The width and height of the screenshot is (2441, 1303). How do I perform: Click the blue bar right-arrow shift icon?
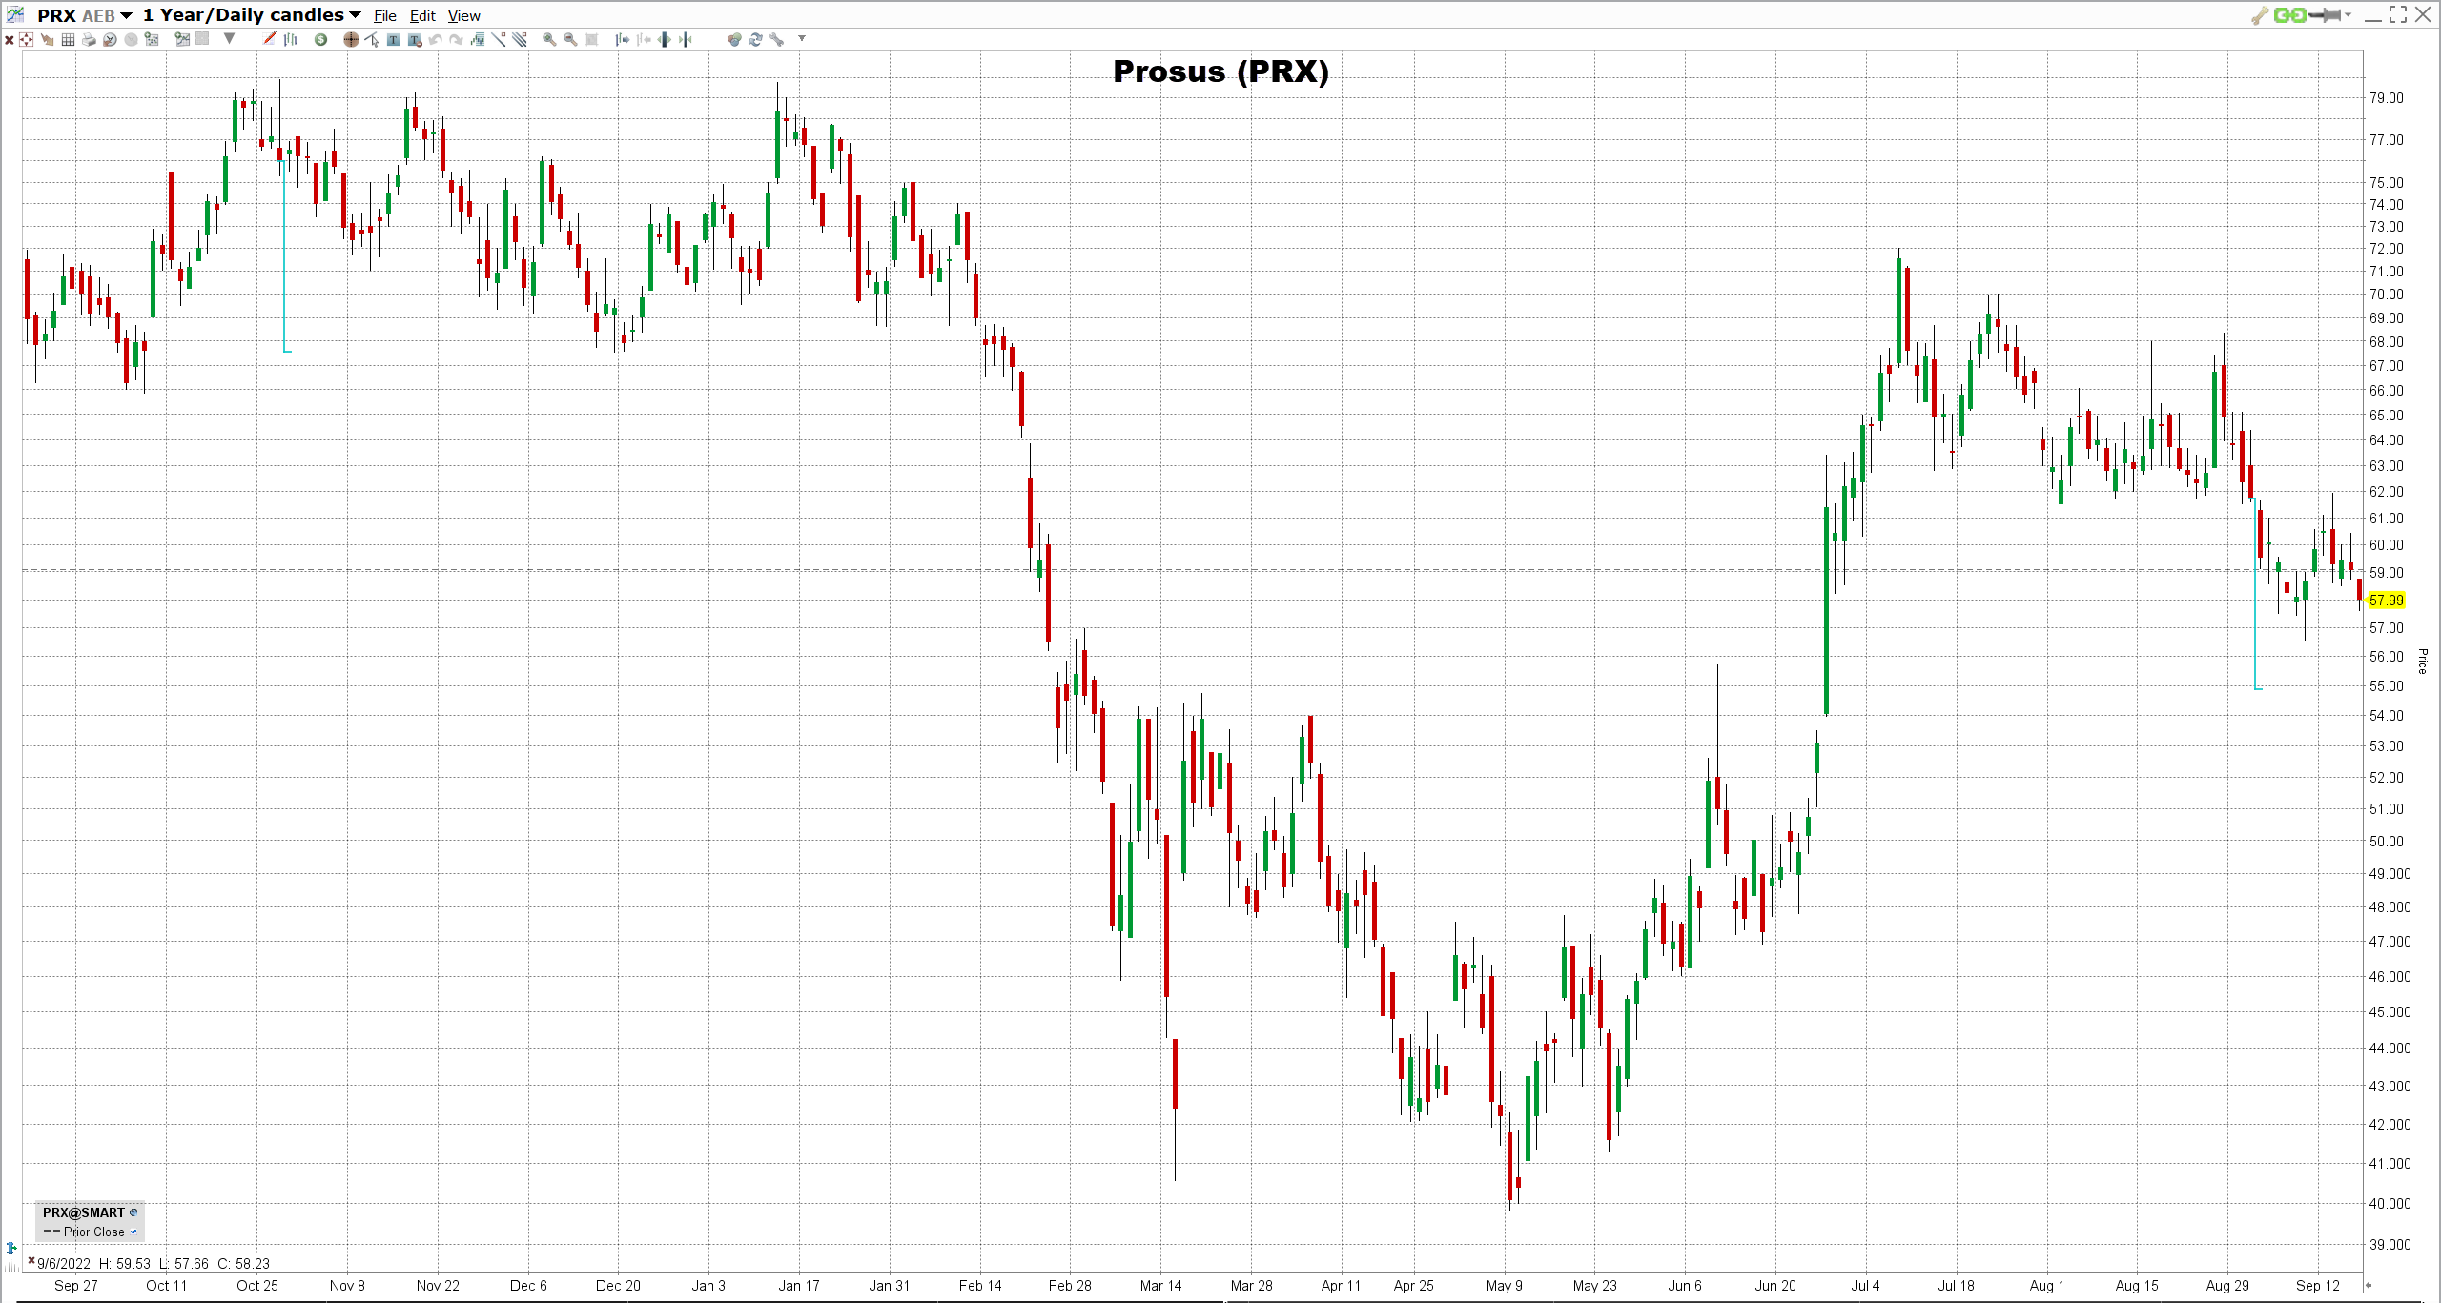click(x=622, y=39)
